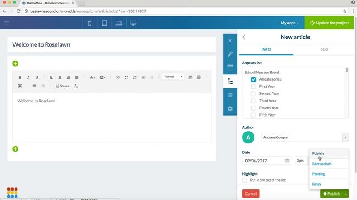This screenshot has height=200, width=357.
Task: Check the First Year category
Action: pyautogui.click(x=253, y=87)
